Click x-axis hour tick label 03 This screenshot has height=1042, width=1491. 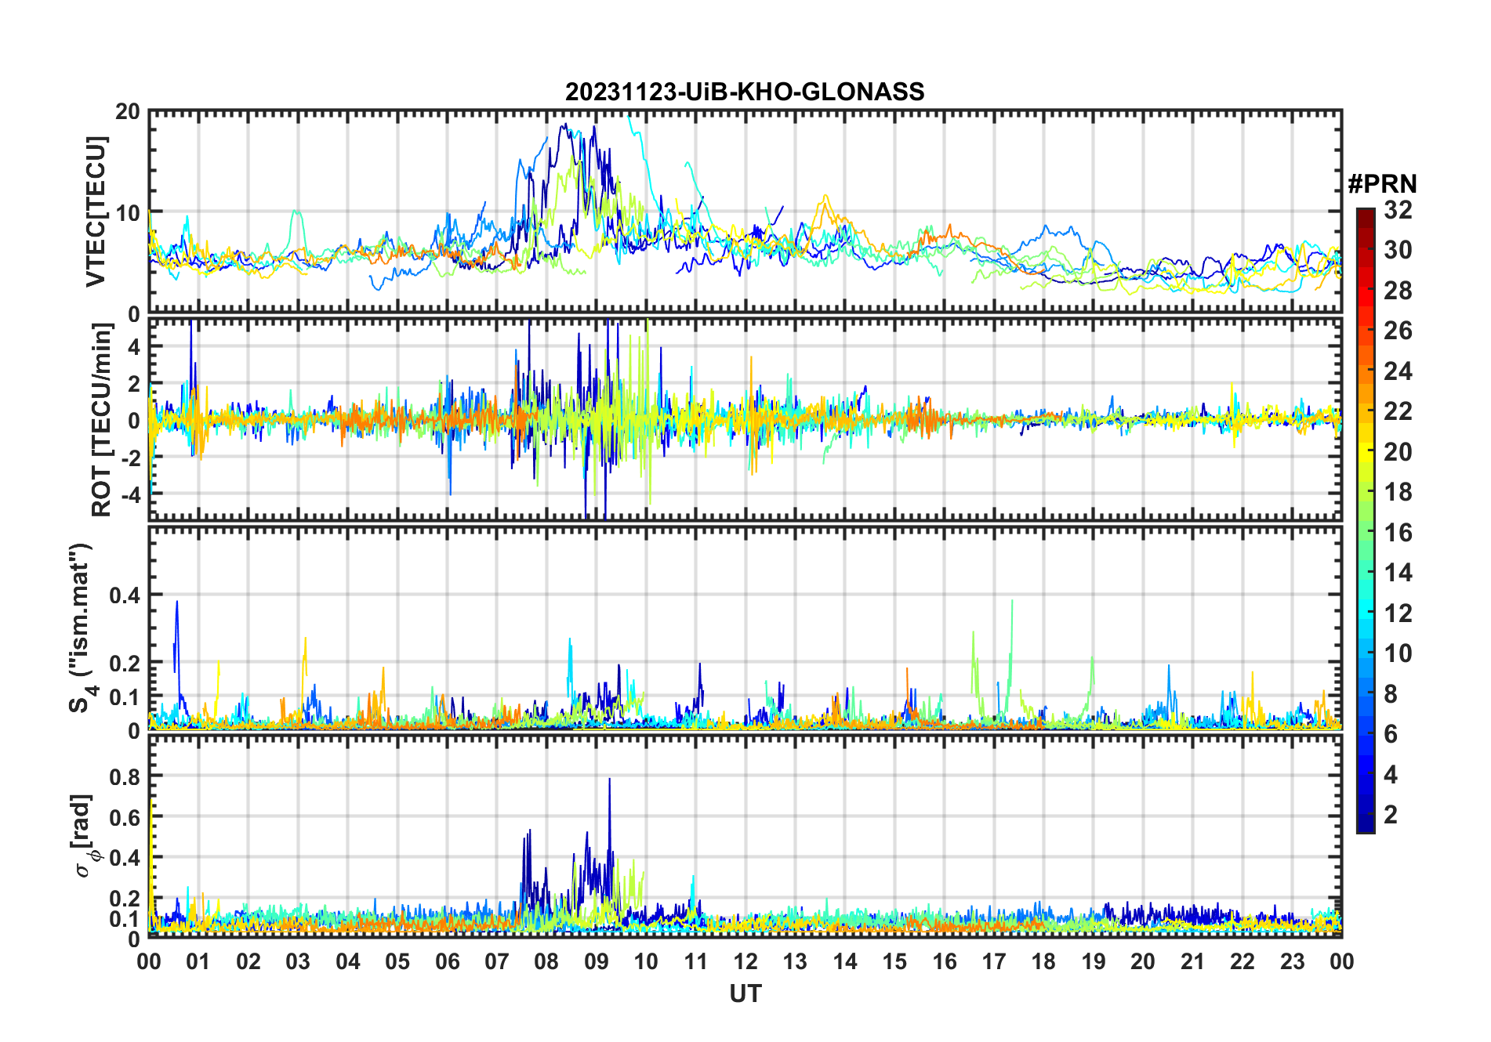(298, 962)
